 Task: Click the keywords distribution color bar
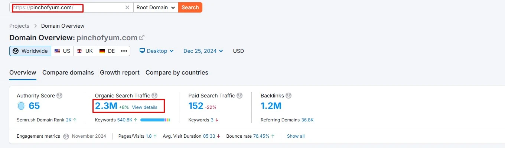coord(155,120)
